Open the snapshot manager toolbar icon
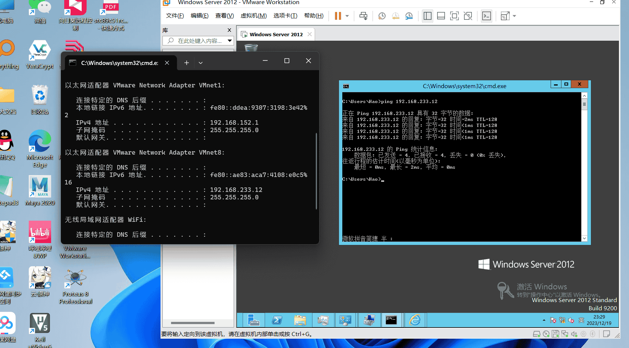The height and width of the screenshot is (348, 629). click(x=409, y=16)
